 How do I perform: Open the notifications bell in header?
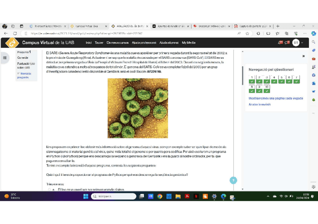280,43
